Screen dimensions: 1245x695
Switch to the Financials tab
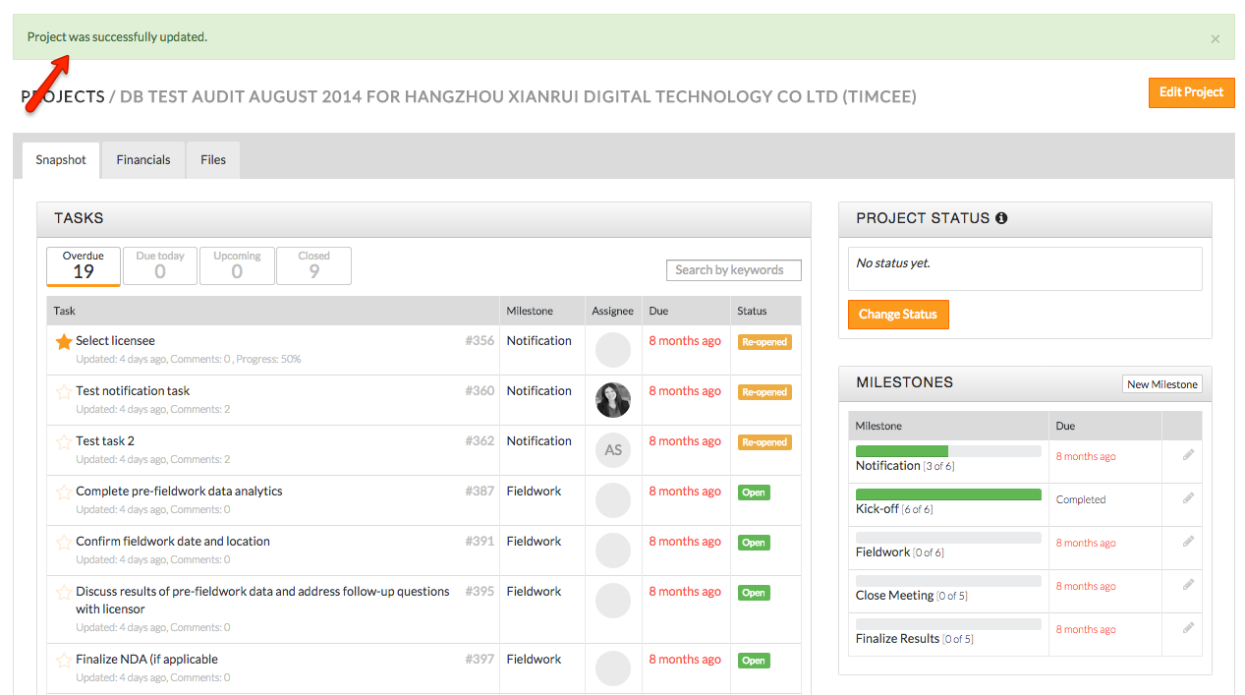pos(143,160)
